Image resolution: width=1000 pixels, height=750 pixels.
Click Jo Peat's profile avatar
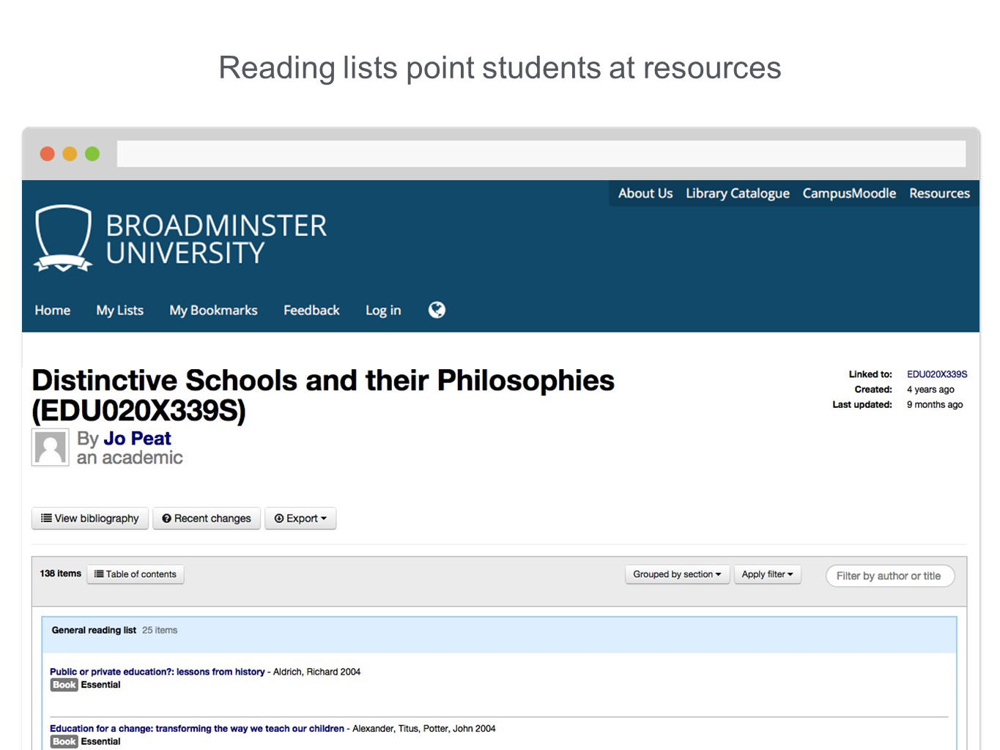pyautogui.click(x=51, y=448)
